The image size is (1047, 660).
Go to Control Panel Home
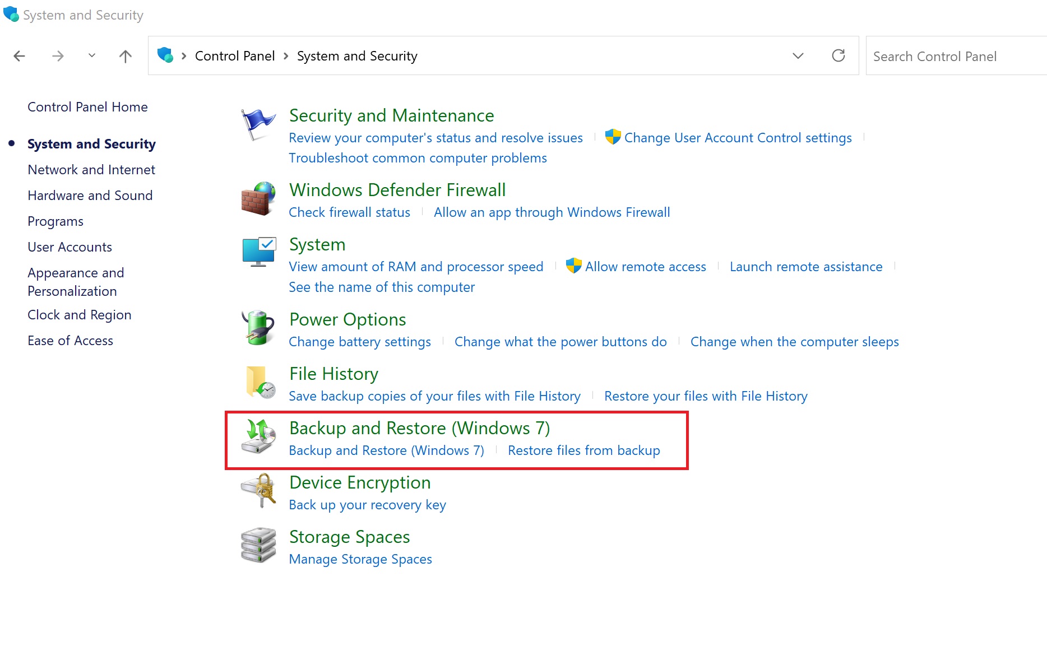[87, 106]
